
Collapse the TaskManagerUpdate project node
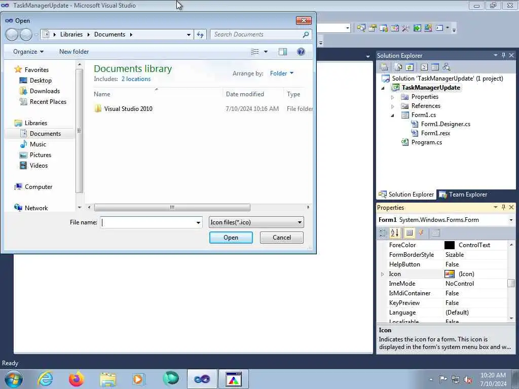[383, 88]
